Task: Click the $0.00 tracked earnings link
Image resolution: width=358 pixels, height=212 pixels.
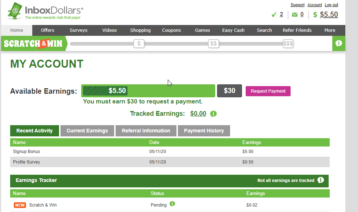Action: click(198, 114)
